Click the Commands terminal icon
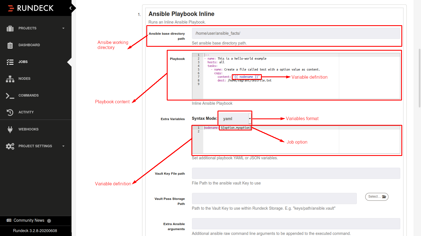421x236 pixels. tap(10, 95)
